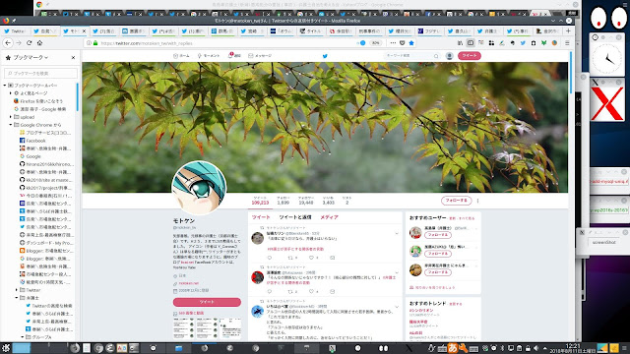Viewport: 630px width, 354px height.
Task: Follow the third recommended user
Action: tap(437, 272)
